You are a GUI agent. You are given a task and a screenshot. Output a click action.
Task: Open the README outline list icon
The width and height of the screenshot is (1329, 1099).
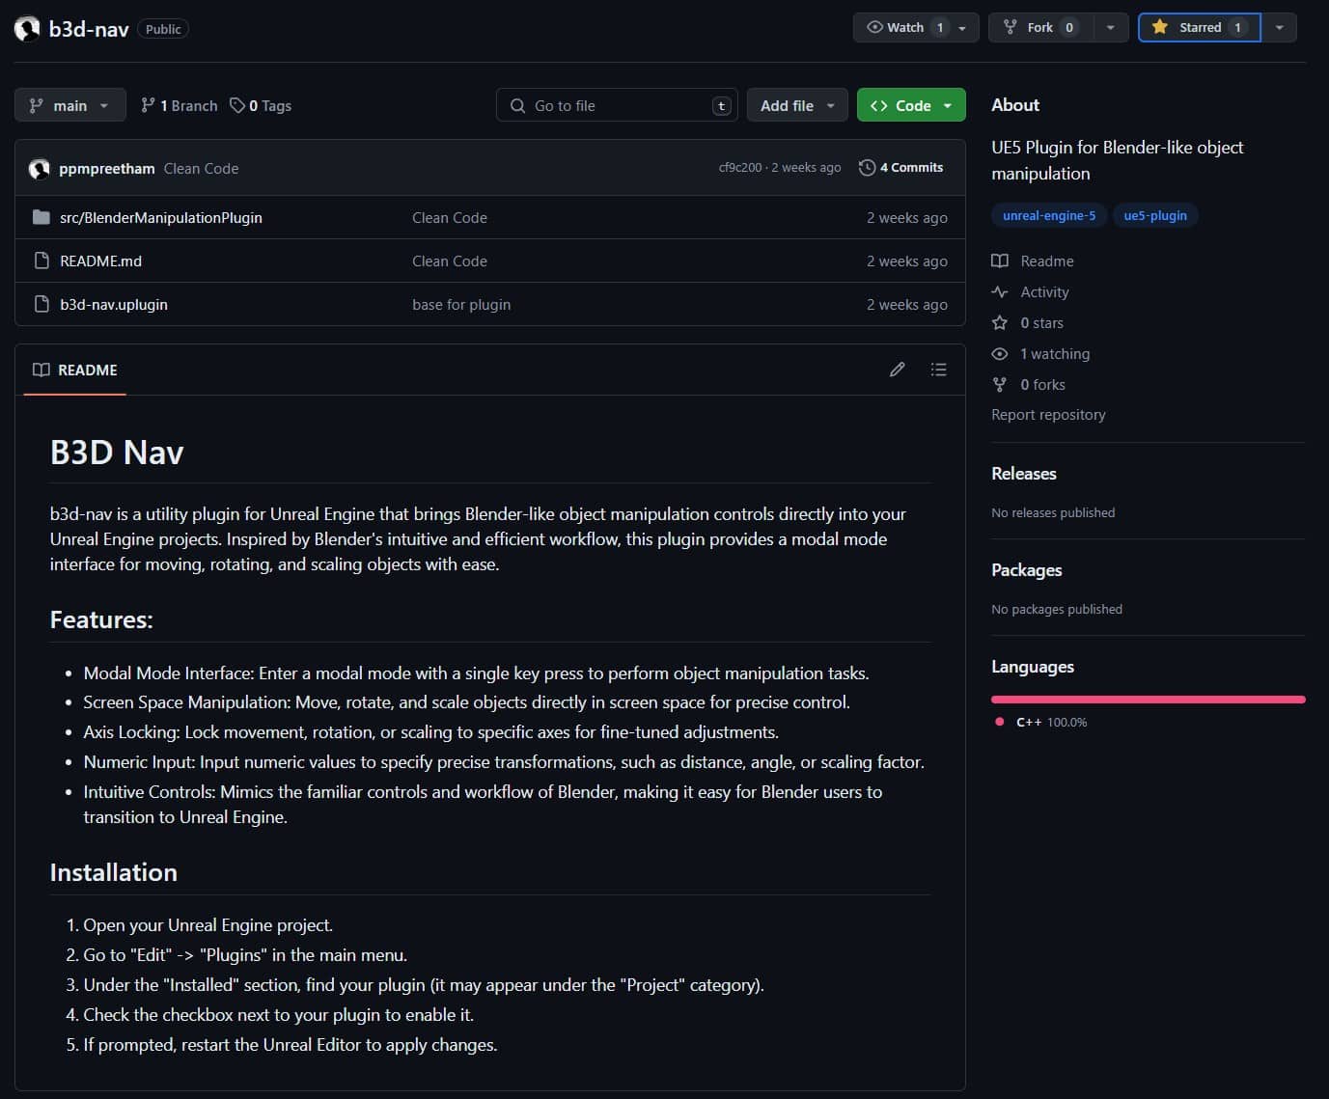pos(938,370)
